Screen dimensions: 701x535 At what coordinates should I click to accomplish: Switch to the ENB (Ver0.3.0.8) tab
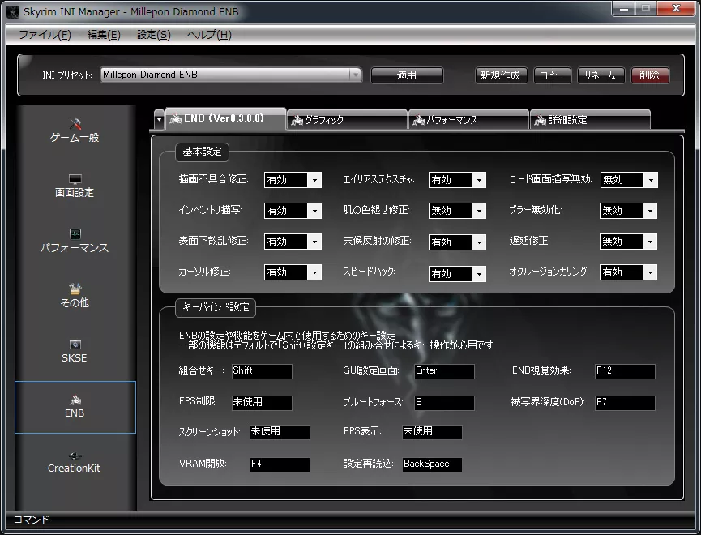tap(226, 118)
